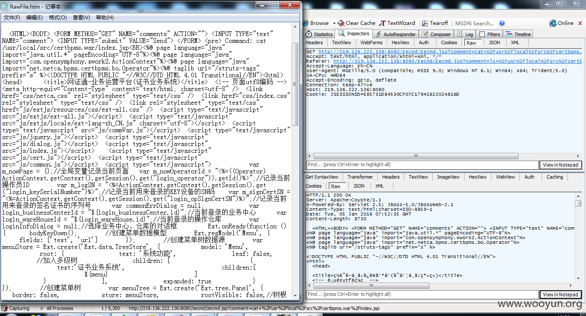Select response Headers tab

tap(391, 177)
